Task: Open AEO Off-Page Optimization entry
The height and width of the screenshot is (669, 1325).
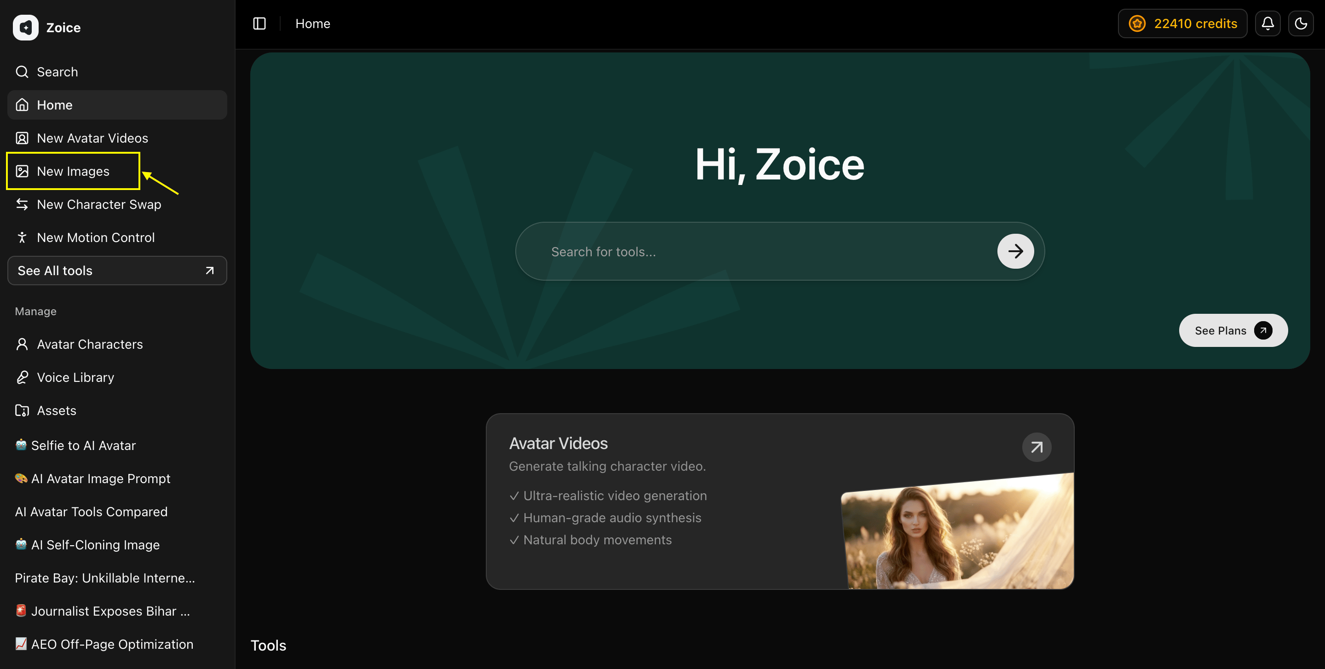Action: click(x=117, y=644)
